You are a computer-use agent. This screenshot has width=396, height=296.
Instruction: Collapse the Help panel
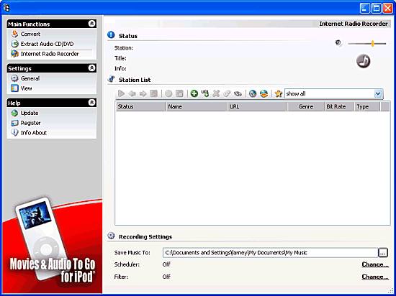[x=92, y=103]
